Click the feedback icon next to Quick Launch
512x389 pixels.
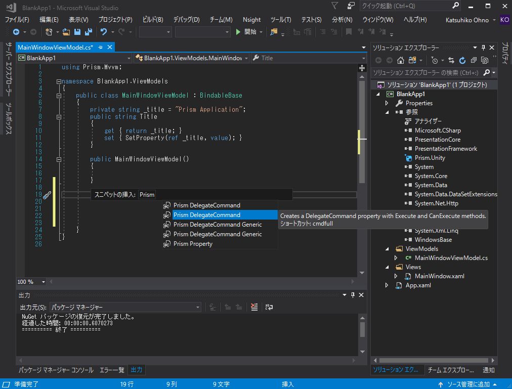point(351,6)
